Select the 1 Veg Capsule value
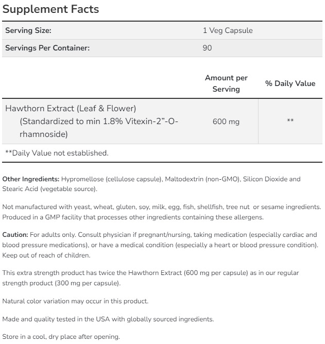The height and width of the screenshot is (344, 325). coord(228,30)
